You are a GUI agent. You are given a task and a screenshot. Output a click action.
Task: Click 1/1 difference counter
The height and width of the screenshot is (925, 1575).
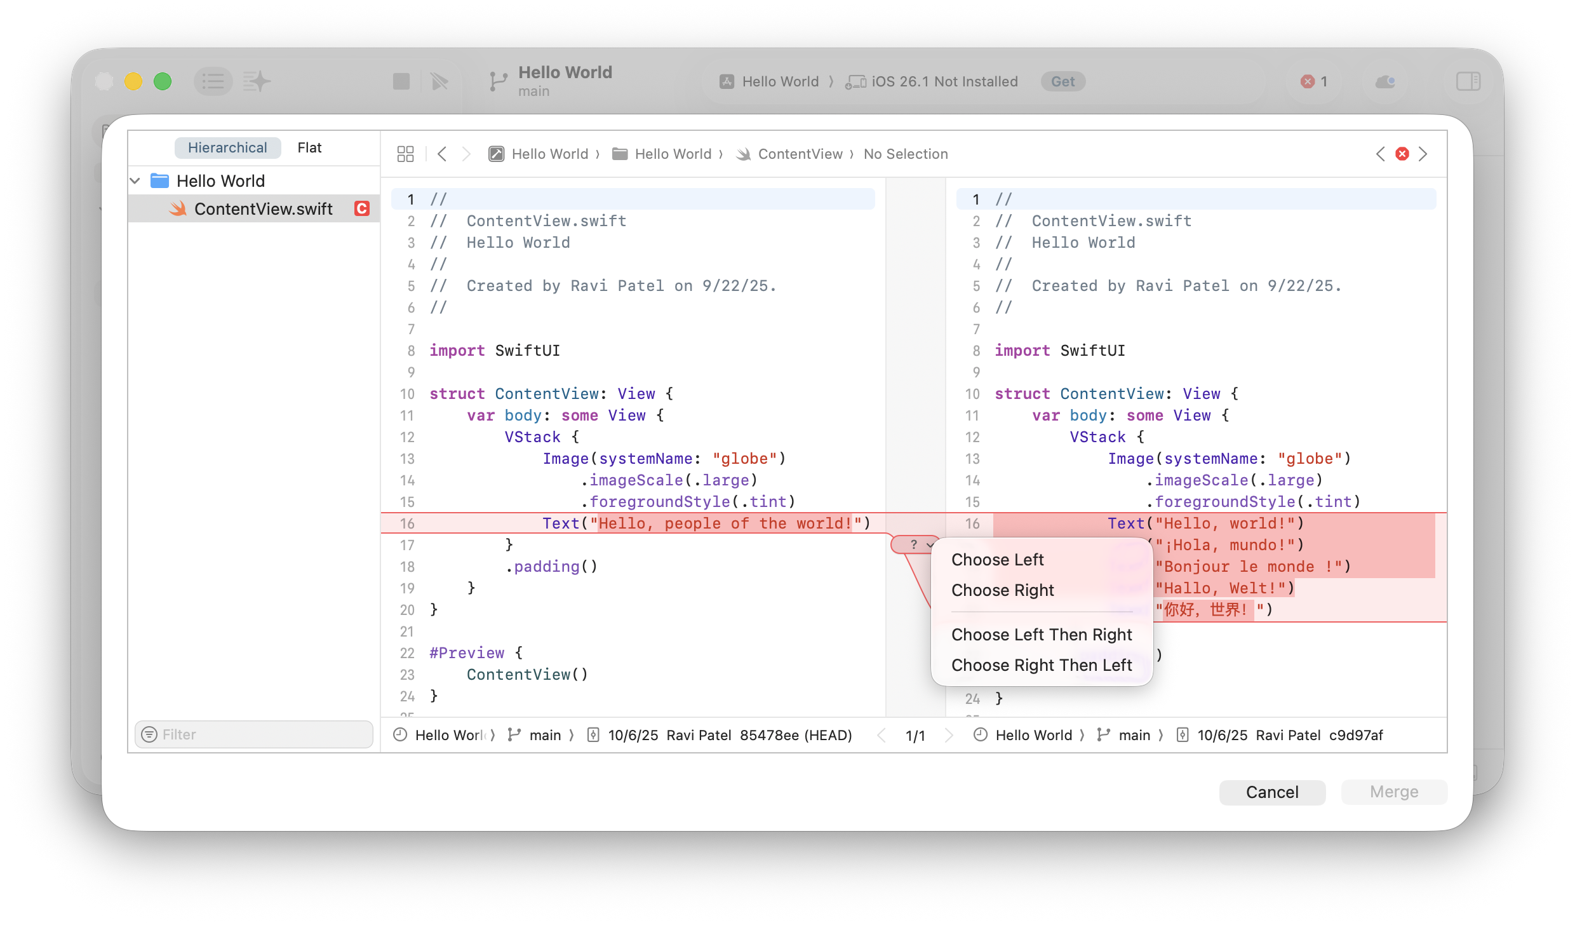(915, 735)
